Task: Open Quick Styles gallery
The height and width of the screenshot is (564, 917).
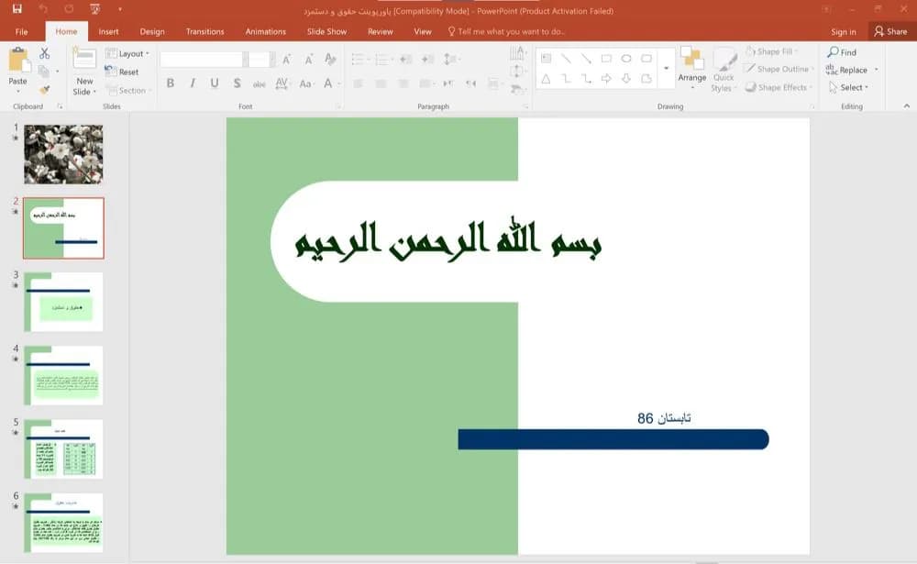Action: [724, 70]
